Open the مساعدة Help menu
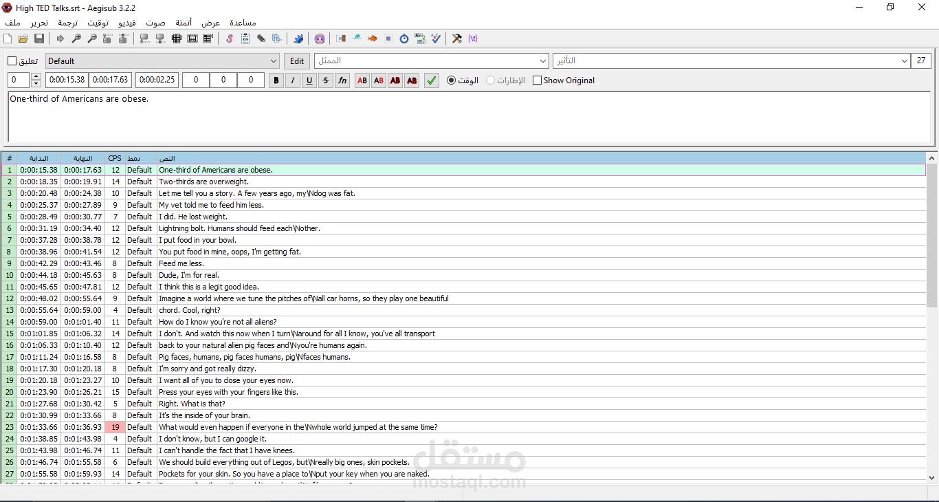The height and width of the screenshot is (502, 939). pos(243,23)
